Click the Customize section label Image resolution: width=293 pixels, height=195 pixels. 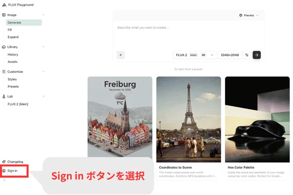(x=15, y=72)
